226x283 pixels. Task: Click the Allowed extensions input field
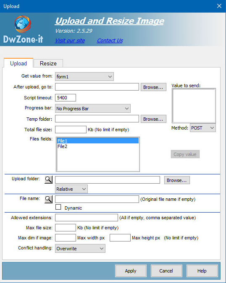pyautogui.click(x=87, y=218)
